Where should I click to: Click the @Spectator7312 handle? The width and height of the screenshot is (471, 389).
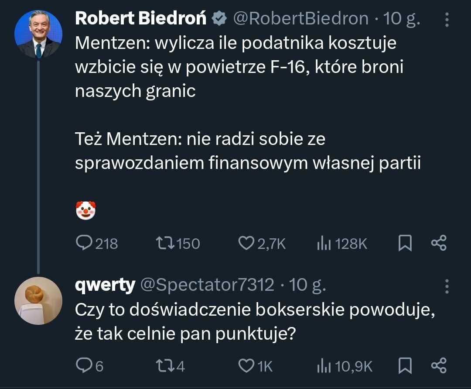click(209, 285)
